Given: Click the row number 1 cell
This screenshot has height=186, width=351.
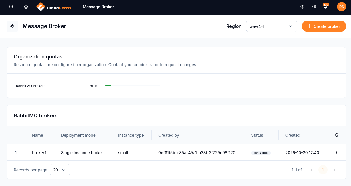Looking at the screenshot, I should point(16,153).
